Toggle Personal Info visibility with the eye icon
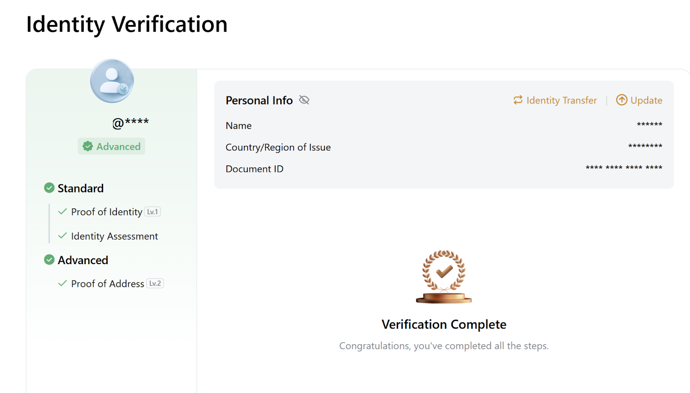Screen dimensions: 690x393 click(x=304, y=100)
